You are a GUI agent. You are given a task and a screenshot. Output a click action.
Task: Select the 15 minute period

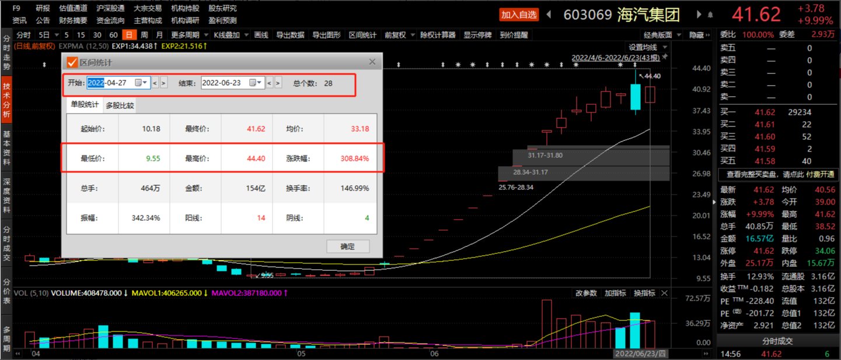click(81, 35)
